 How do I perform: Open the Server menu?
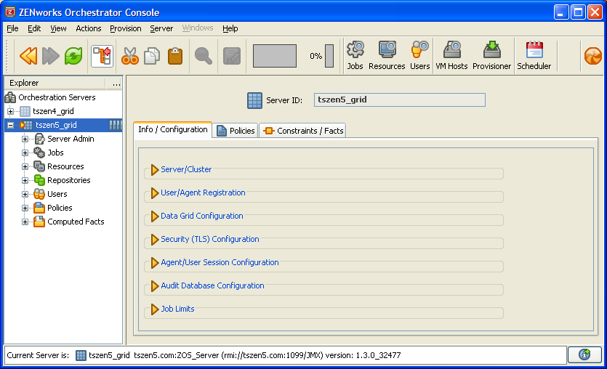click(x=161, y=28)
